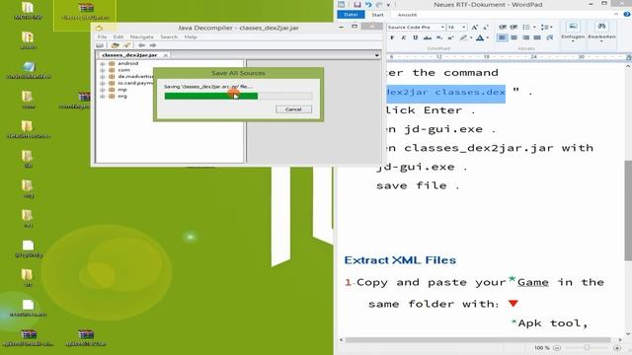The height and width of the screenshot is (355, 632).
Task: Toggle italic formatting in WordPad
Action: click(404, 37)
